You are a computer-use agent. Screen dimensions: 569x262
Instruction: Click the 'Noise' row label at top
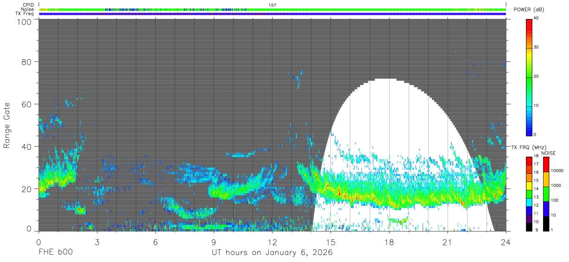click(x=28, y=9)
